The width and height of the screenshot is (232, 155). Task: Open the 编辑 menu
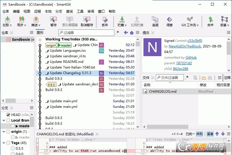[x=16, y=12]
